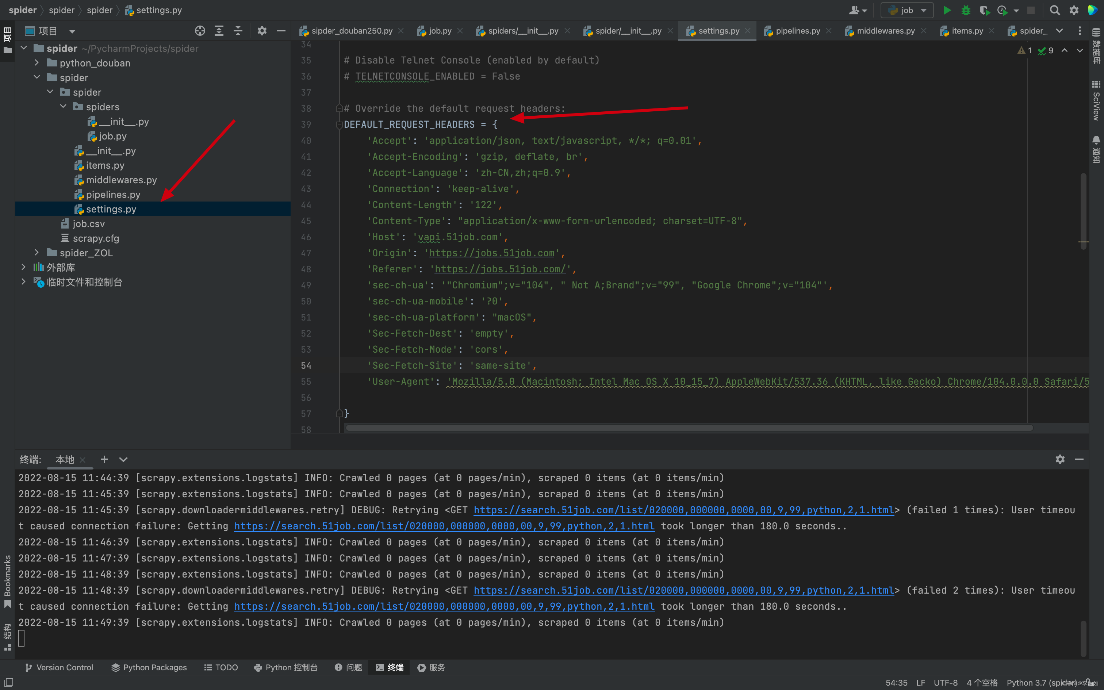Toggle tool window quick access icon
The image size is (1104, 690).
[9, 682]
